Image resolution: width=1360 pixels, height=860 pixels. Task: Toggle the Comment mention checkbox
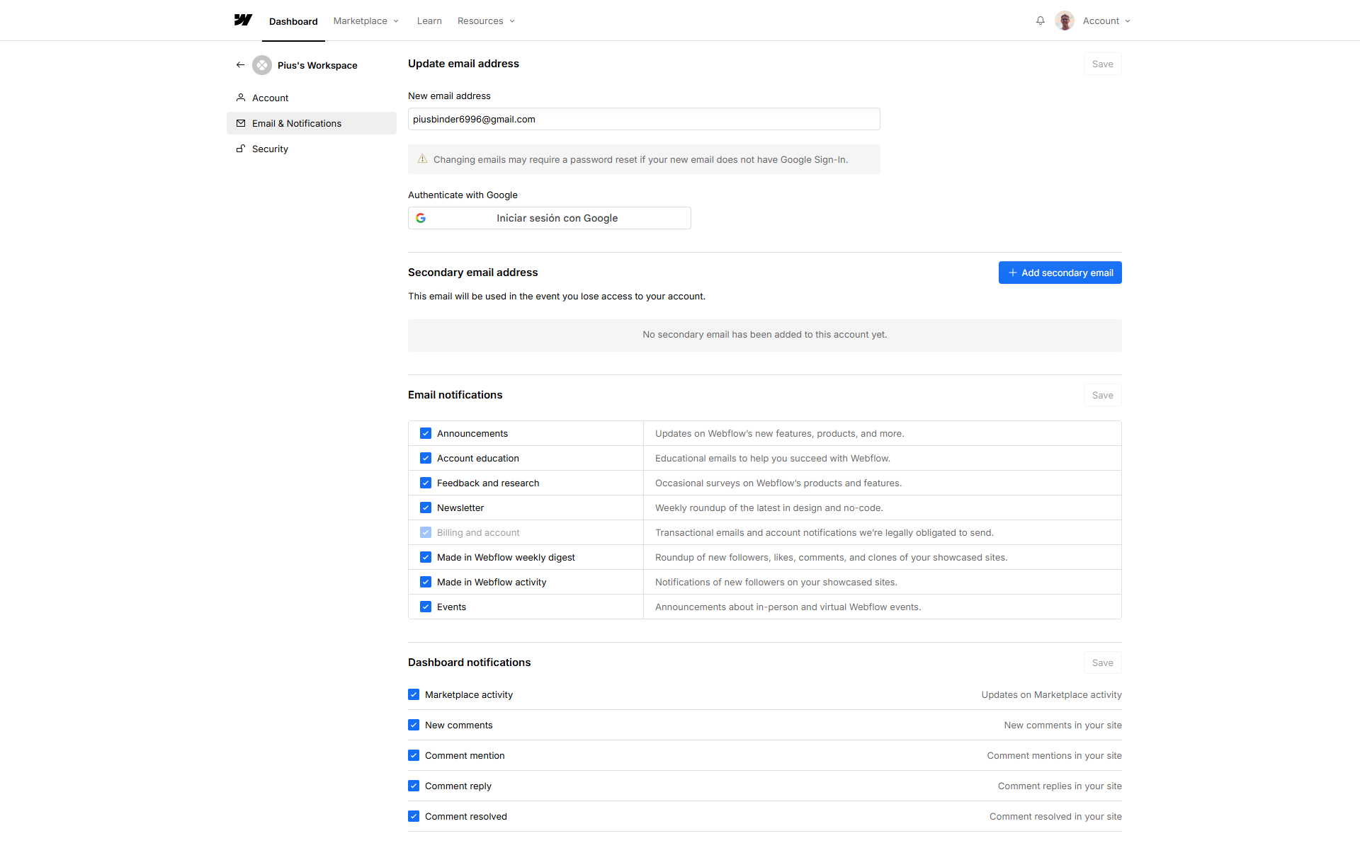click(x=414, y=755)
